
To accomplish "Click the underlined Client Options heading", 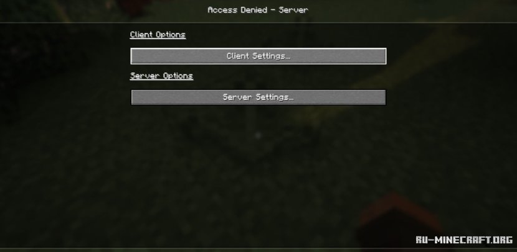I will (x=158, y=35).
